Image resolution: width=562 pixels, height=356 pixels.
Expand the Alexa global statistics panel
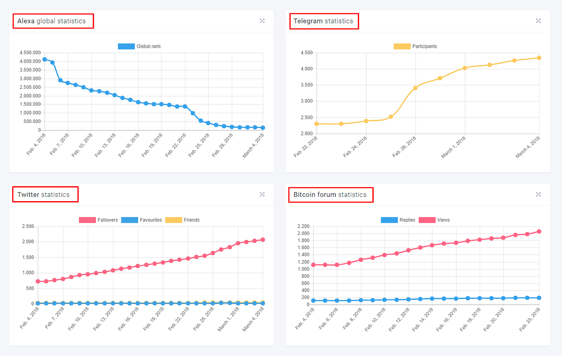point(262,21)
